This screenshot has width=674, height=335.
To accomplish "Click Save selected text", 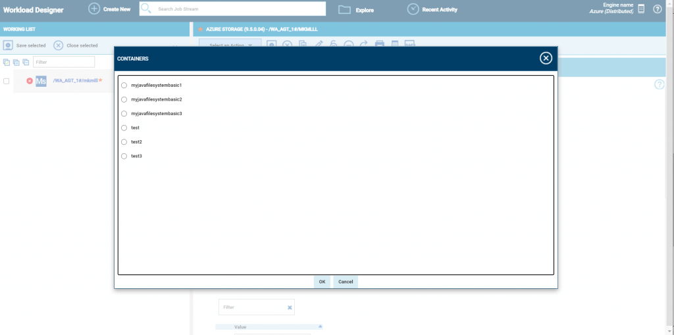I will pyautogui.click(x=31, y=45).
